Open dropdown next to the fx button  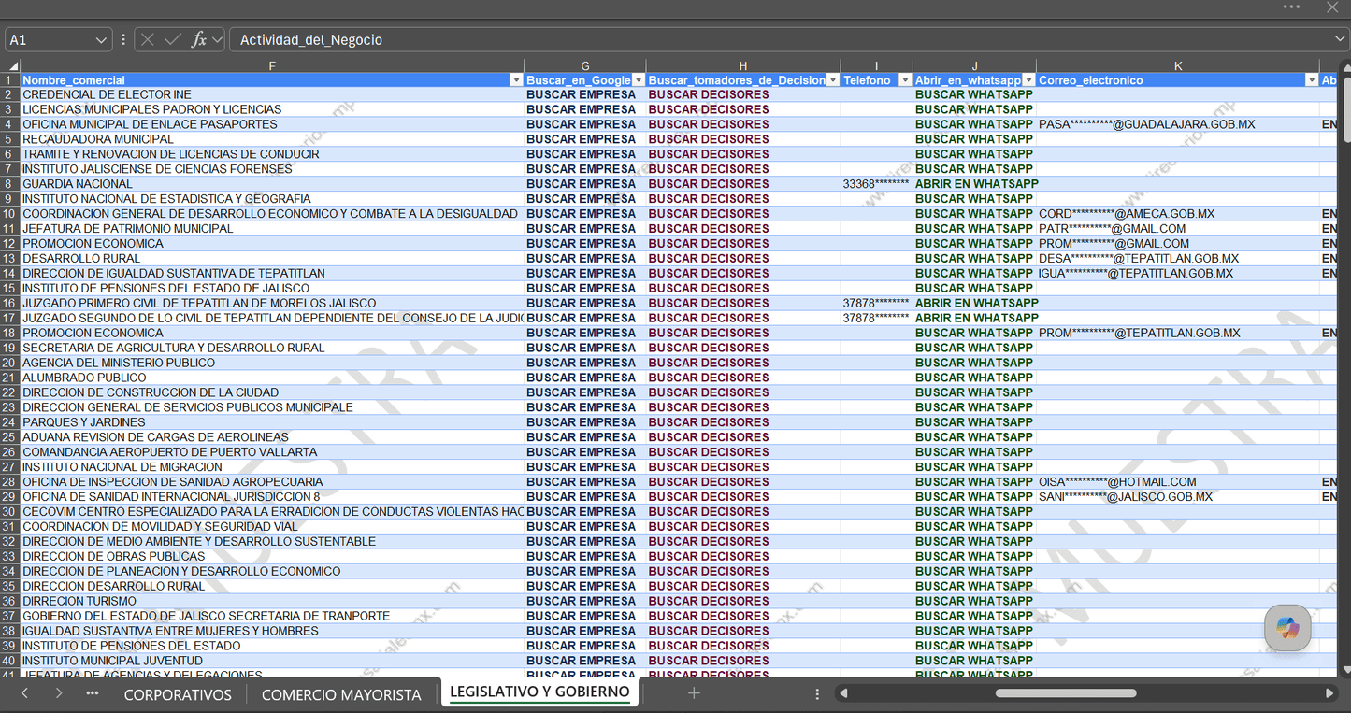[217, 40]
